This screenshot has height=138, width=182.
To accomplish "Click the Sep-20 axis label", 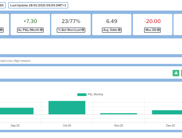I will tap(15, 126).
